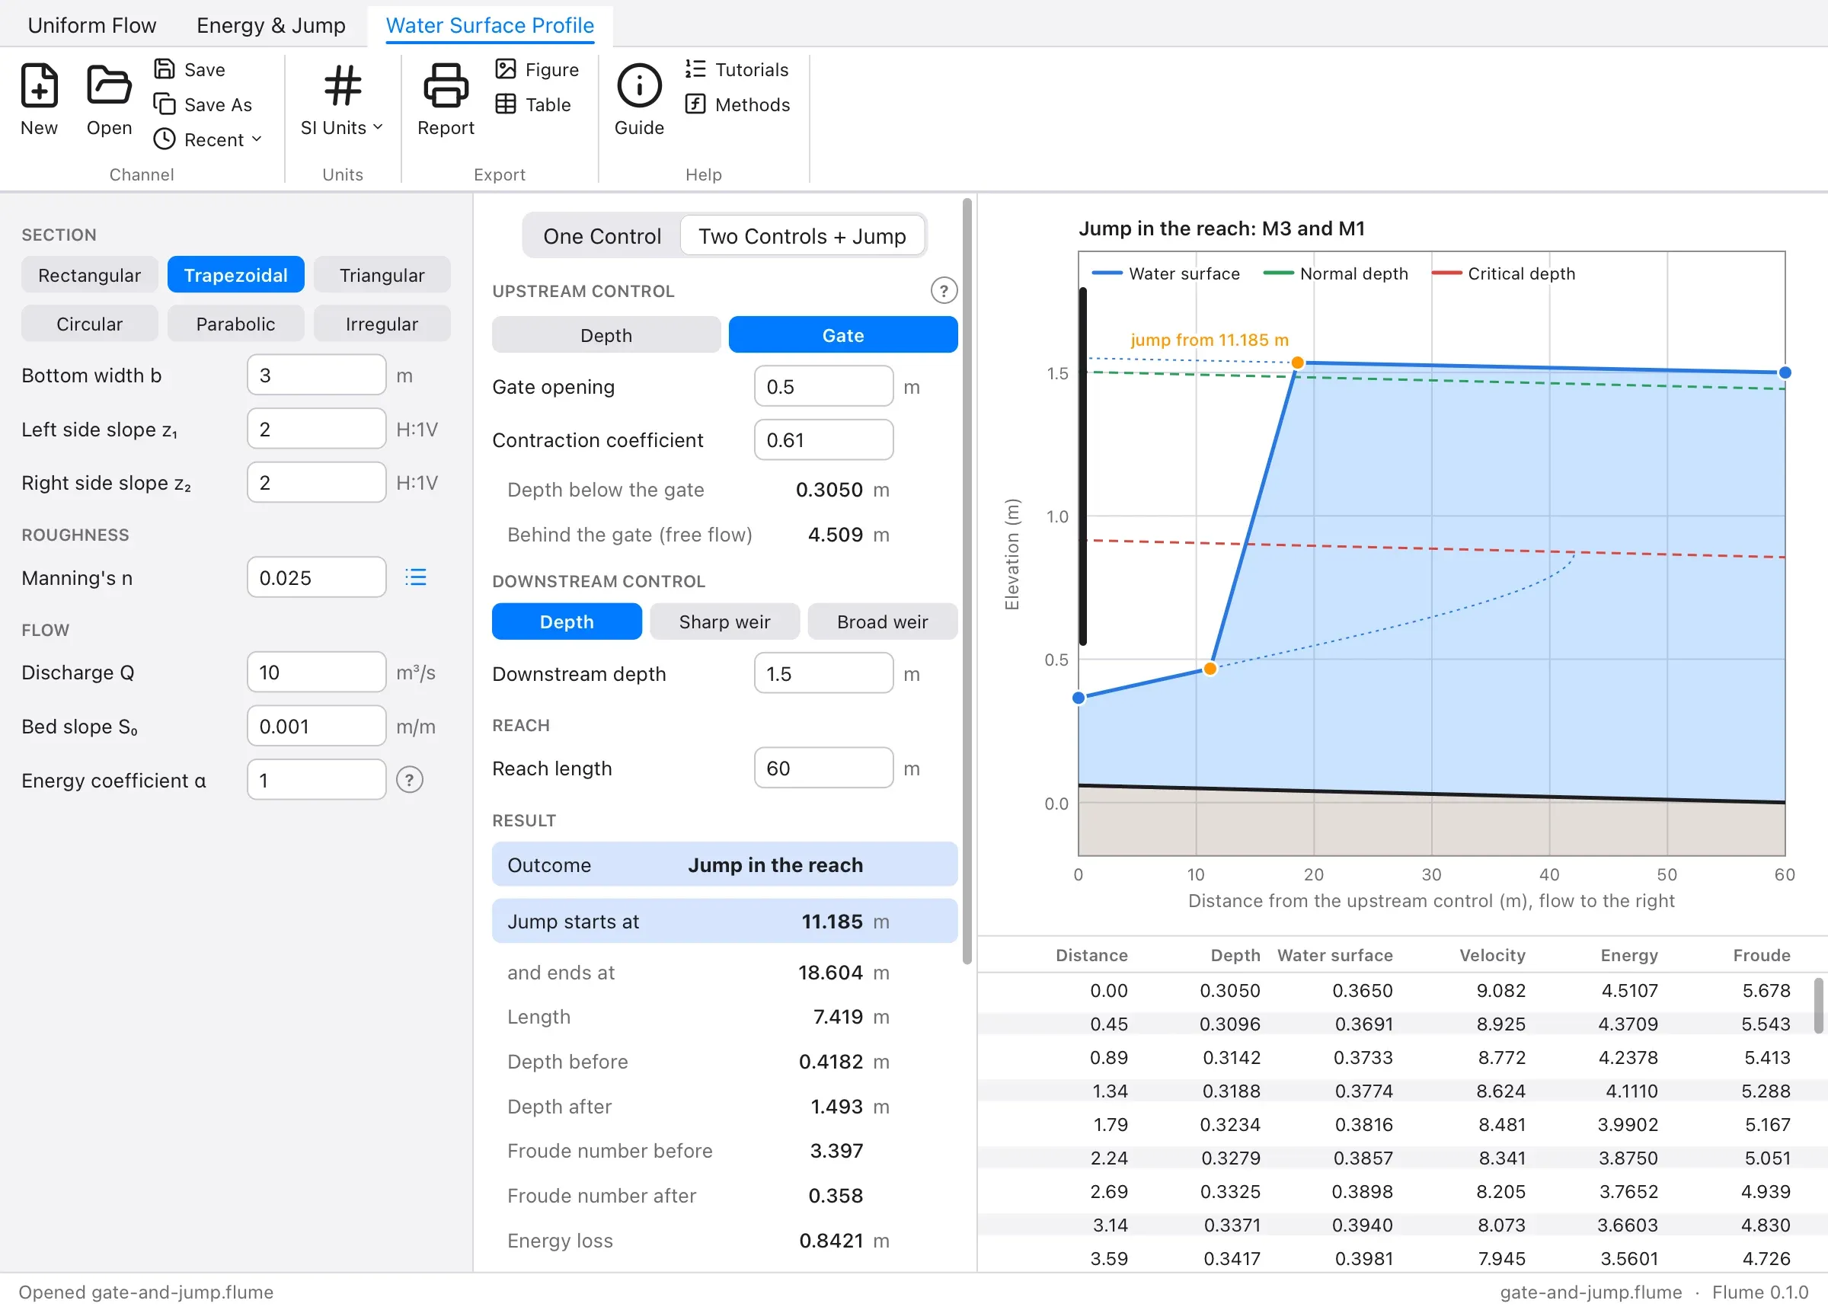
Task: Switch to the Energy & Jump tab
Action: [271, 26]
